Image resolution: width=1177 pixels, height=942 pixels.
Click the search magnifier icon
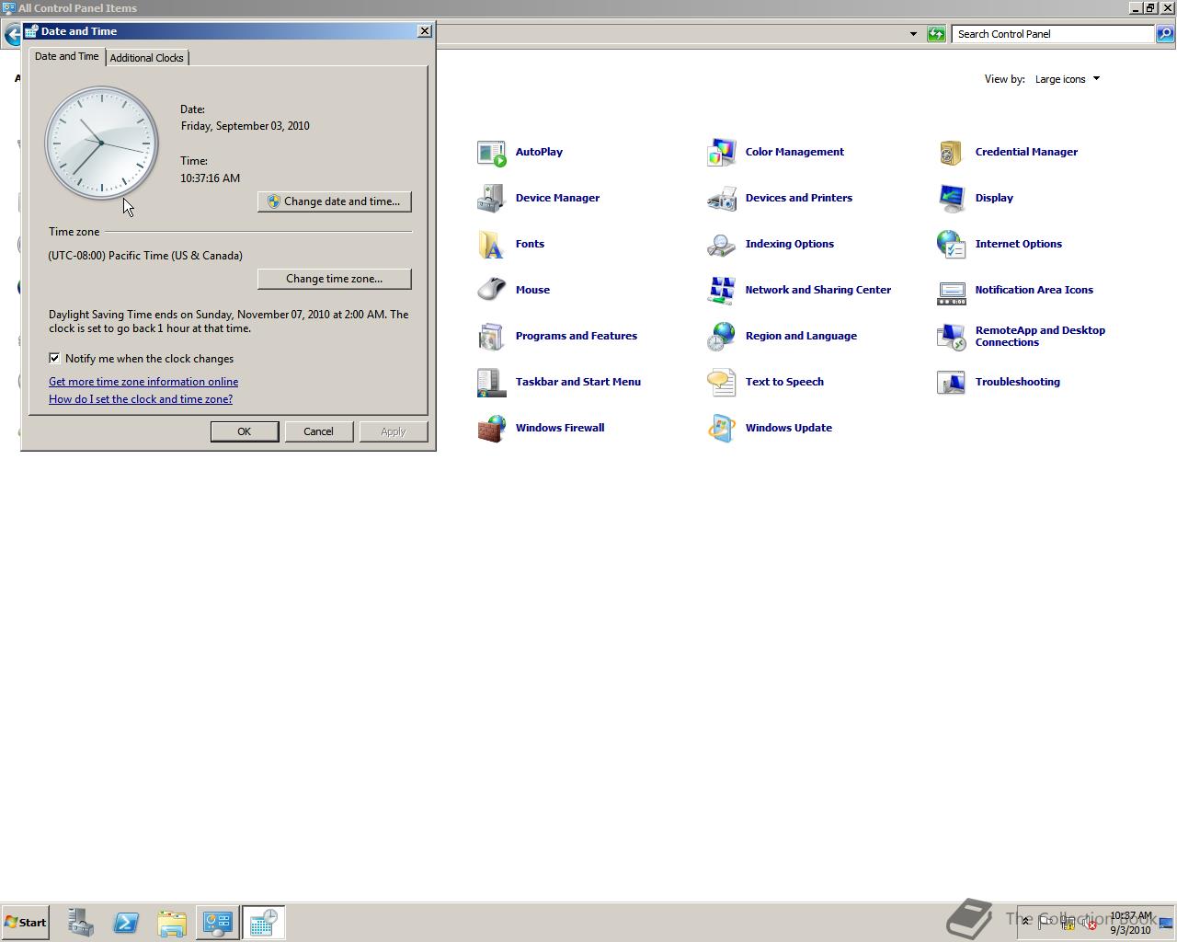coord(1165,34)
